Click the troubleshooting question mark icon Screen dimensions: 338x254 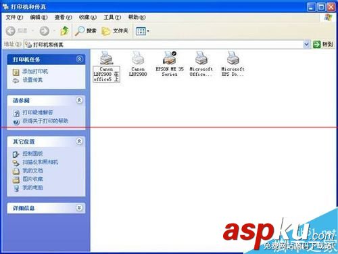[16, 113]
